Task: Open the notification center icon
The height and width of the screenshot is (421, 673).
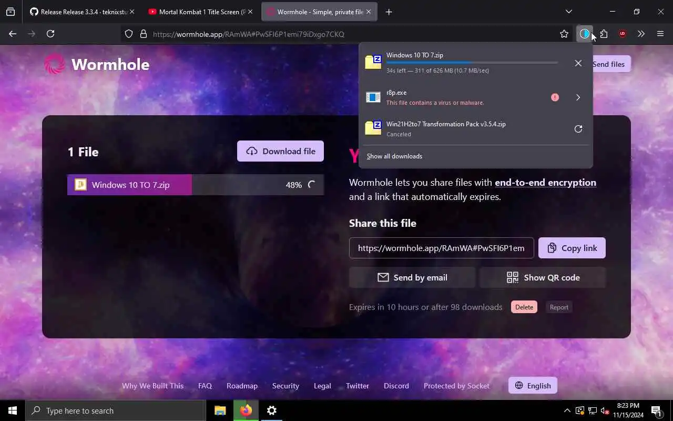Action: click(656, 410)
